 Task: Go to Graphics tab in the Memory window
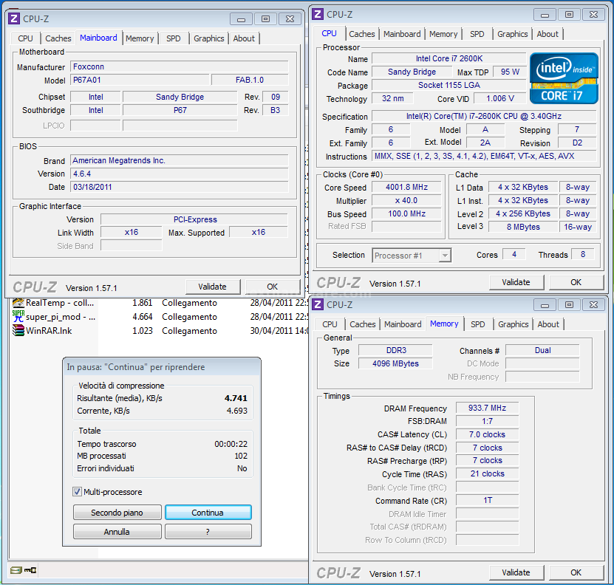[514, 324]
